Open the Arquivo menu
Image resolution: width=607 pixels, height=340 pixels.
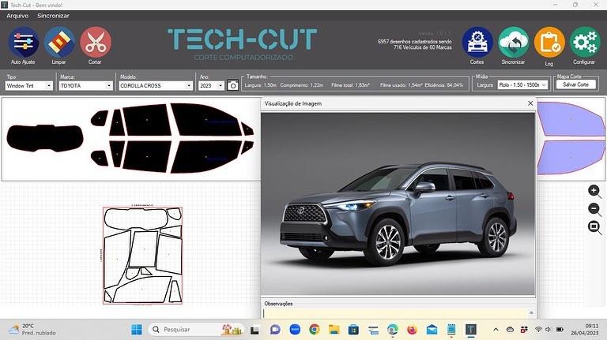coord(17,16)
